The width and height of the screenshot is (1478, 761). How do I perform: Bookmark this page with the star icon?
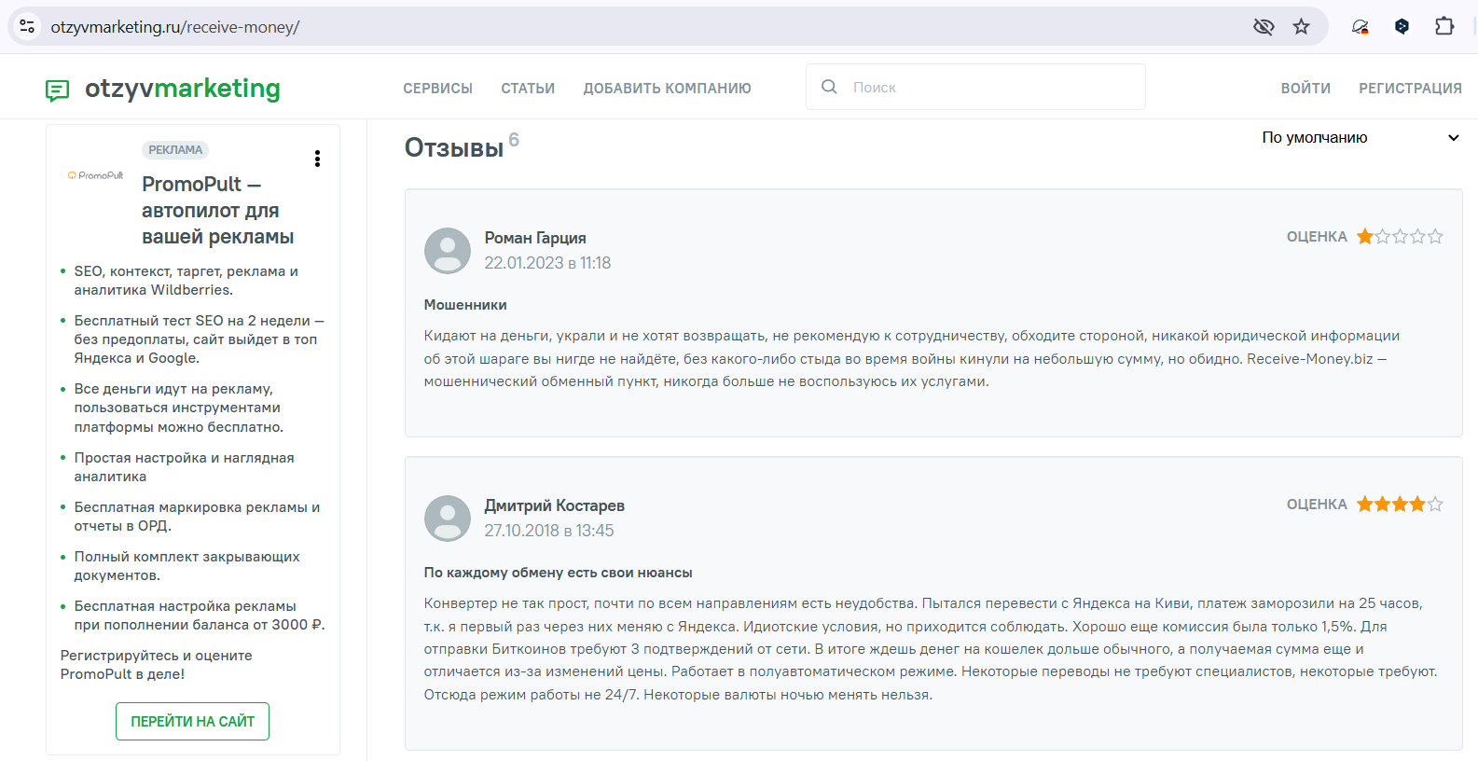1301,27
